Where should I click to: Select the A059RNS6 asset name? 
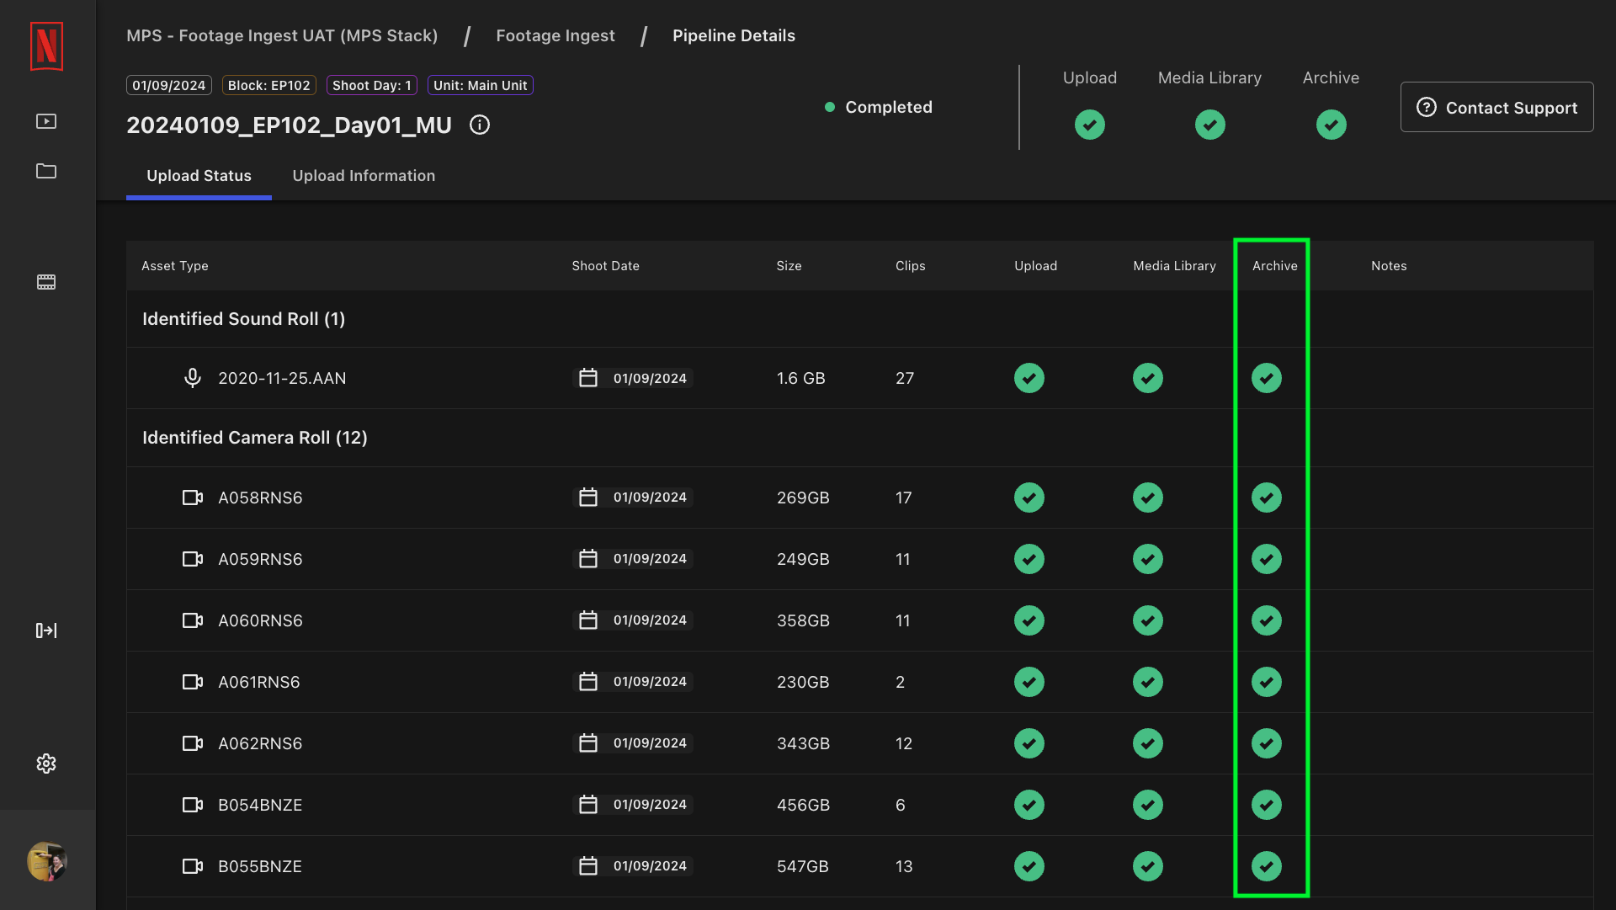pyautogui.click(x=260, y=559)
